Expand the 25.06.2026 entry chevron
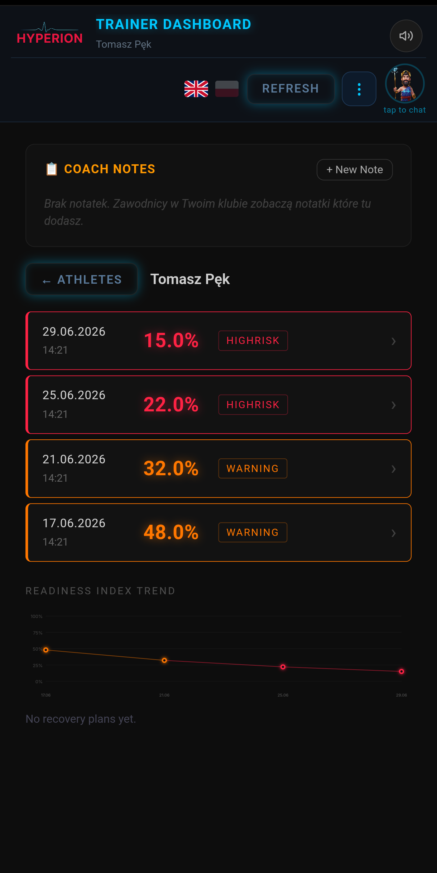437x873 pixels. [x=393, y=405]
